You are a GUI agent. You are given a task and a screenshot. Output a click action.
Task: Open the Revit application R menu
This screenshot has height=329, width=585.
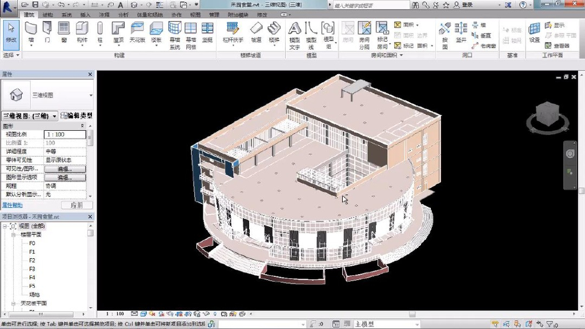[x=8, y=7]
